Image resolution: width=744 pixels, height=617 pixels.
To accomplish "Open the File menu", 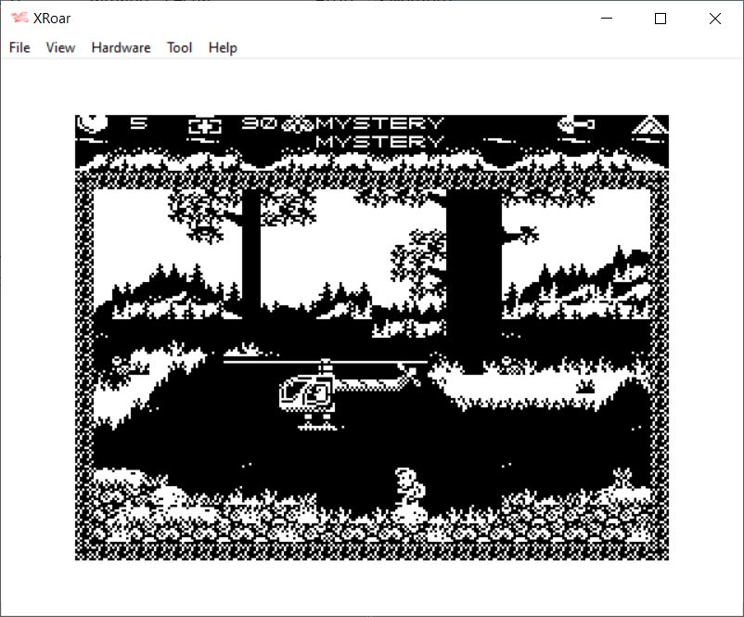I will point(19,47).
